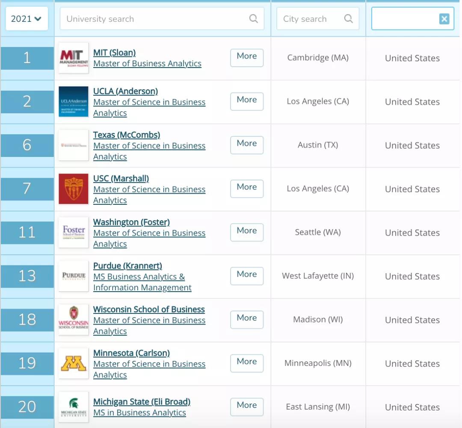Click More for Purdue (Krannert)

247,276
